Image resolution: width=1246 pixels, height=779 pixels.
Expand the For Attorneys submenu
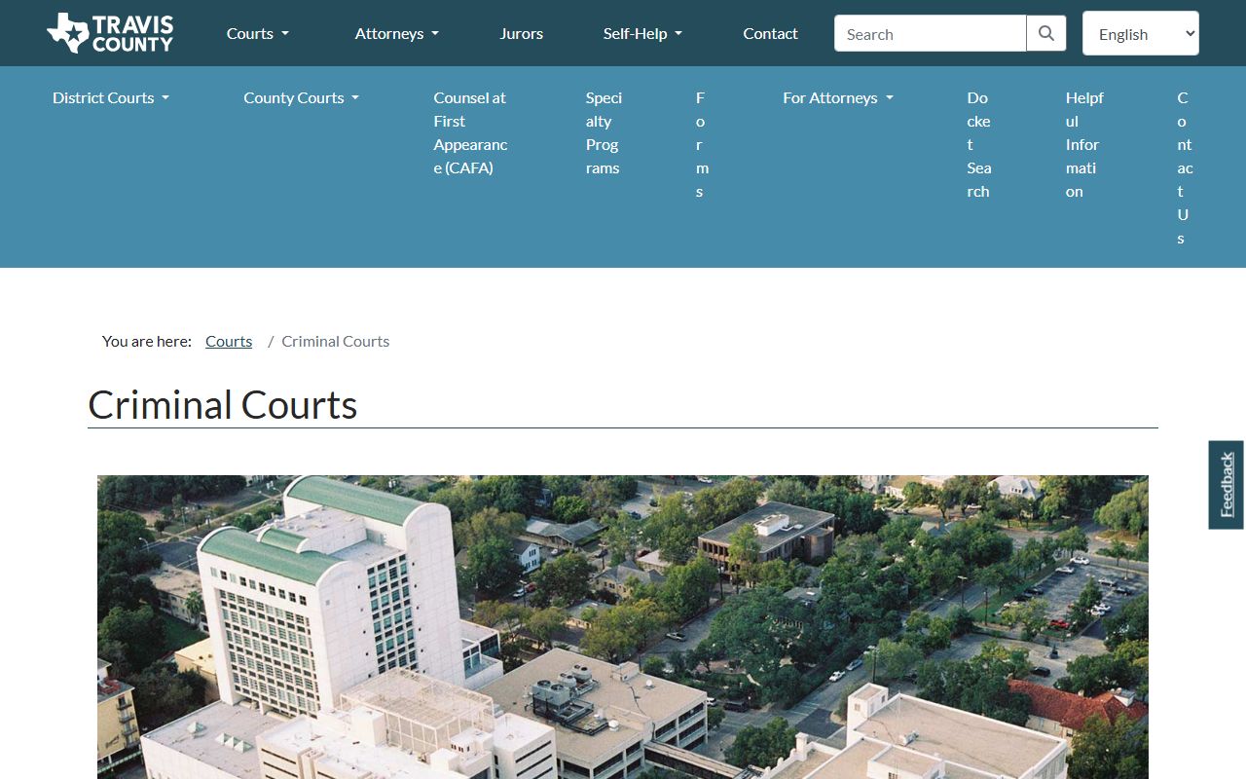coord(838,97)
